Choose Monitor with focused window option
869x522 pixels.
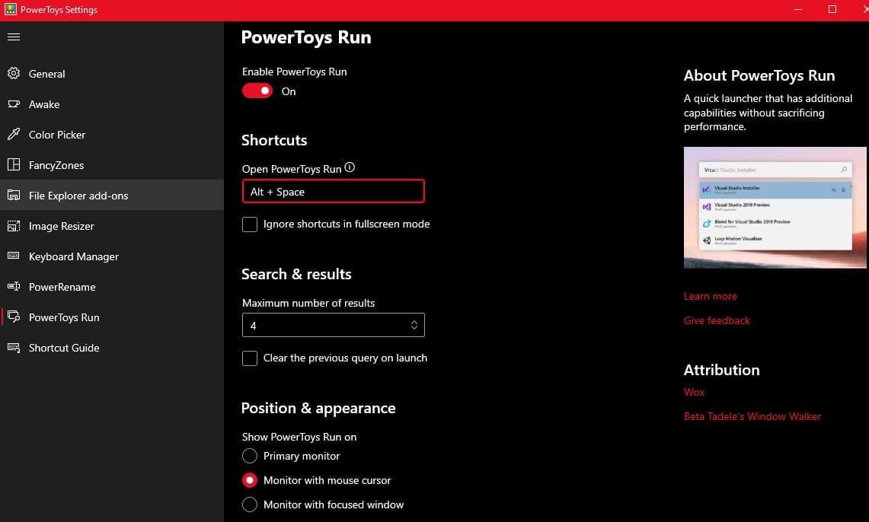250,504
